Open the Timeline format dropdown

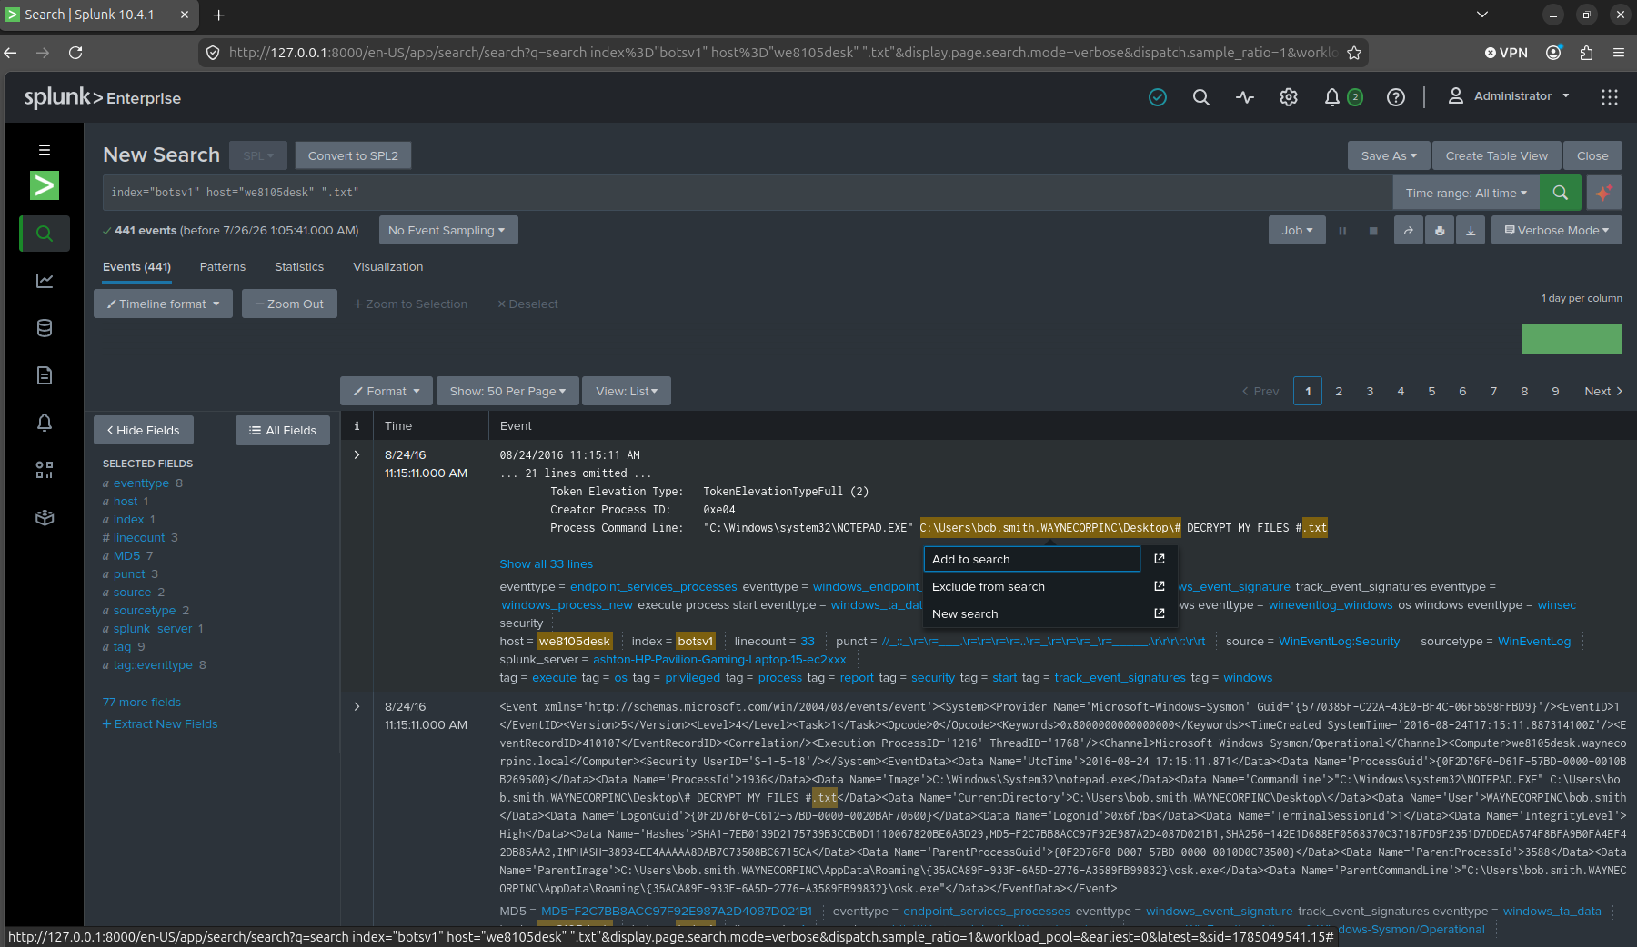[x=163, y=304]
